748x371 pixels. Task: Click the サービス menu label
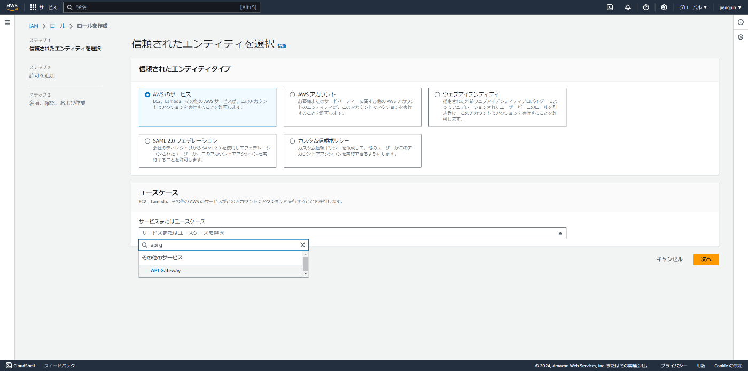coord(48,7)
